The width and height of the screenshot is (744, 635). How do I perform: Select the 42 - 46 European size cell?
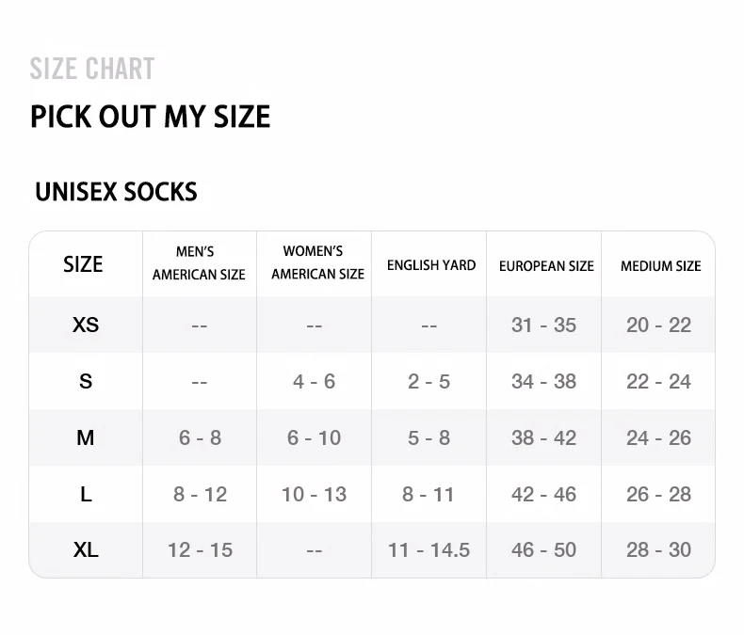[x=543, y=494]
